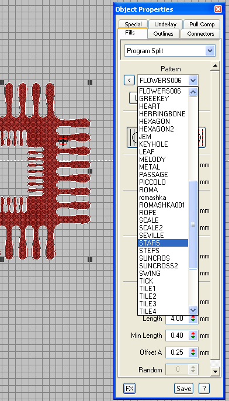Click the pattern list scrollbar thumb
229x401 pixels.
point(193,224)
